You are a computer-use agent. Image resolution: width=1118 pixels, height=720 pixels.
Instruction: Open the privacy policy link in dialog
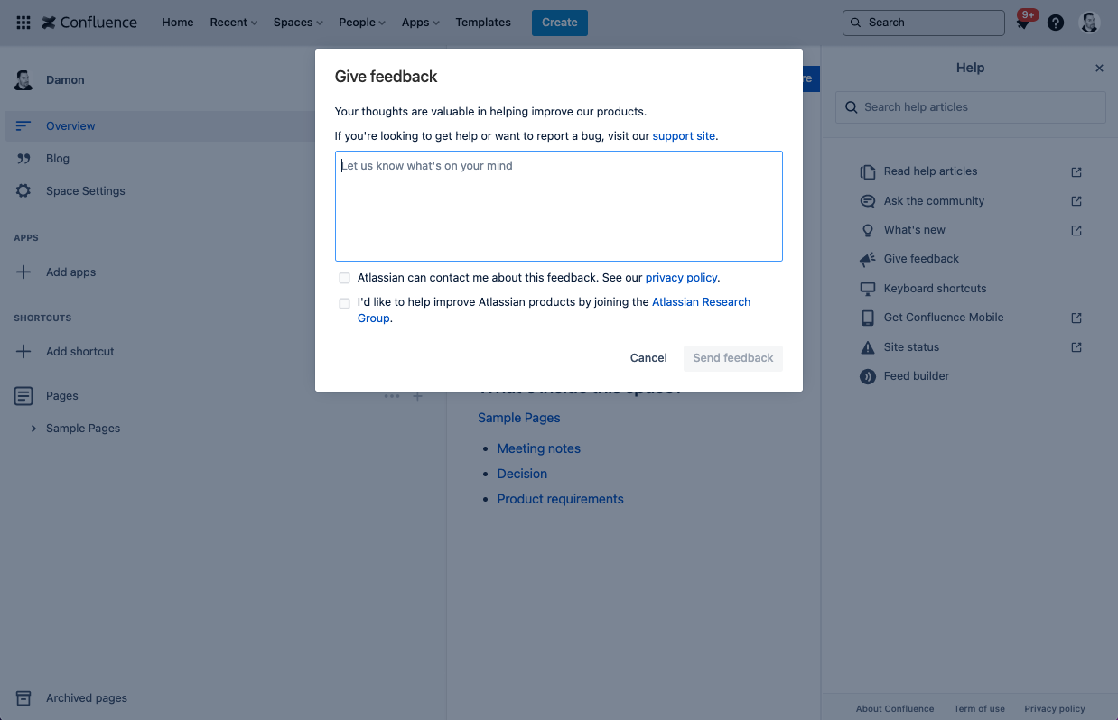(x=681, y=278)
